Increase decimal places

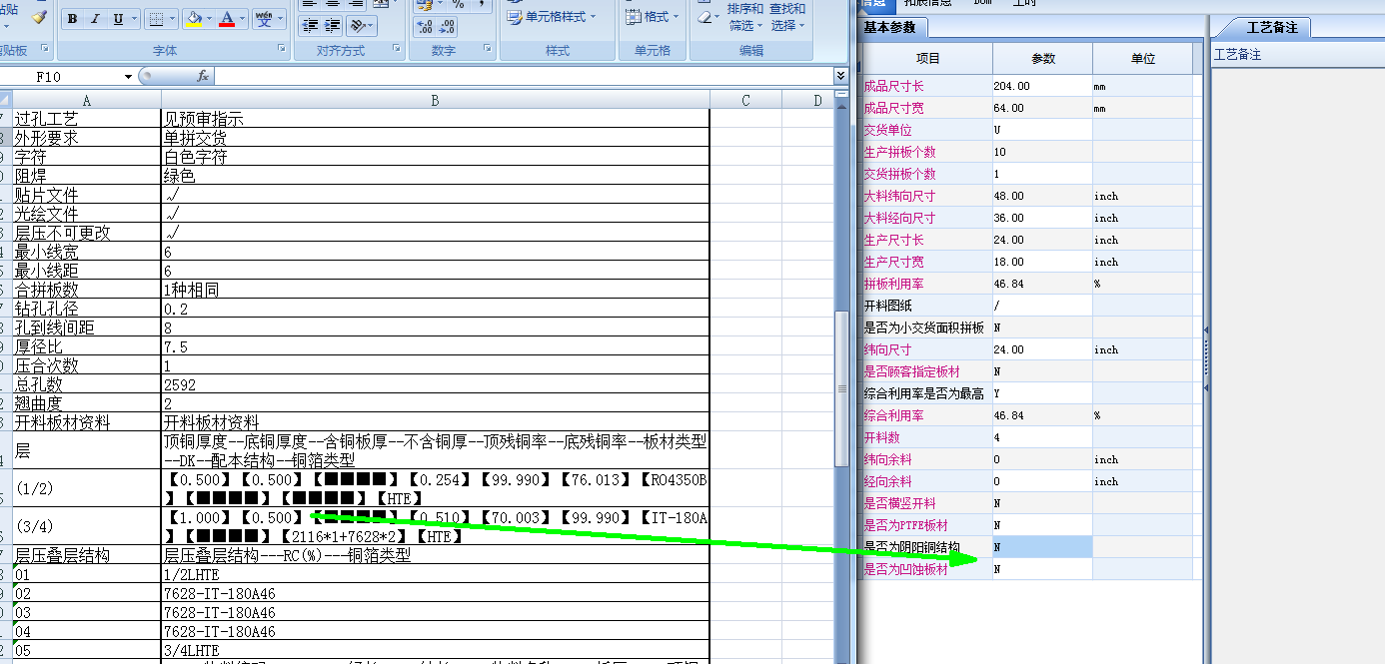423,25
